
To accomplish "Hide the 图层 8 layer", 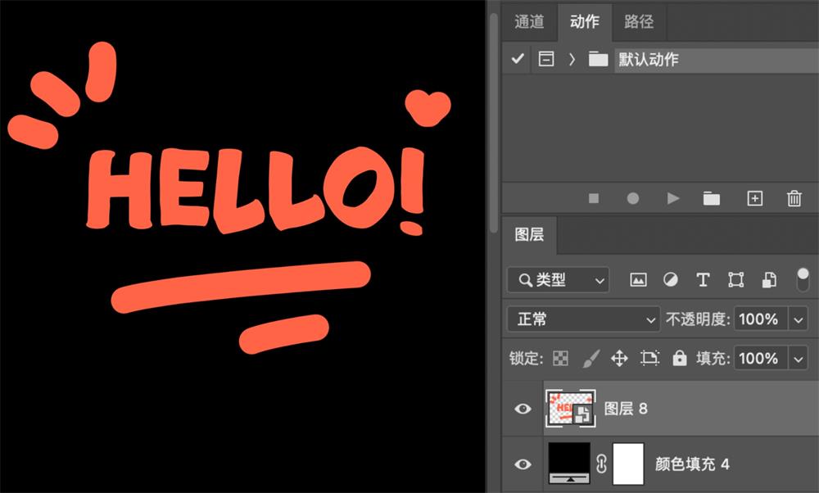I will tap(523, 409).
